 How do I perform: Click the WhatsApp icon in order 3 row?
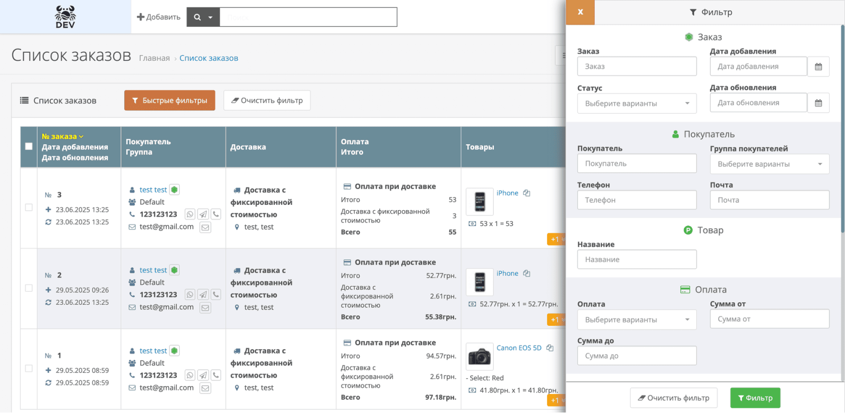pyautogui.click(x=190, y=214)
